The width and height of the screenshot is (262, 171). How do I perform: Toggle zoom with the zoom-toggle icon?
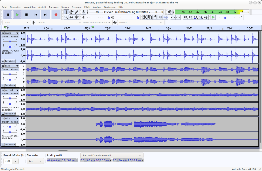(x=206, y=17)
